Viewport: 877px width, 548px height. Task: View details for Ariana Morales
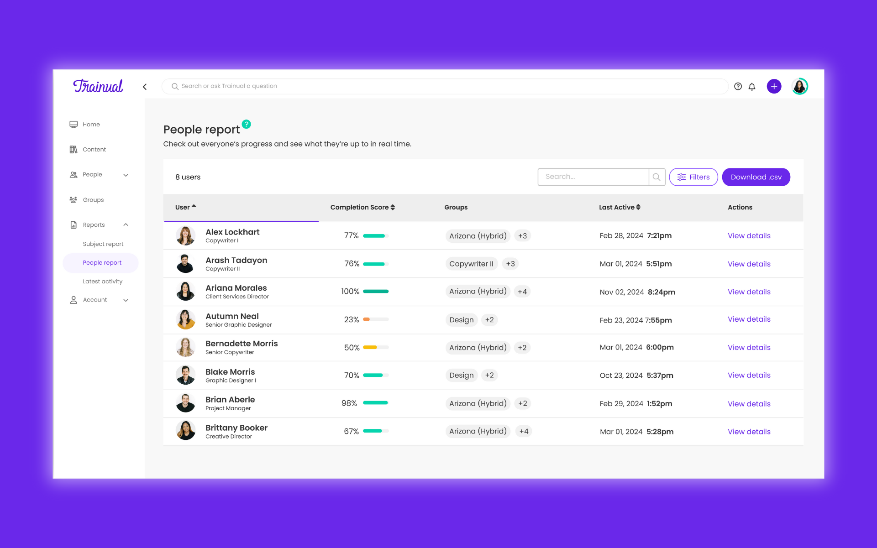click(748, 292)
